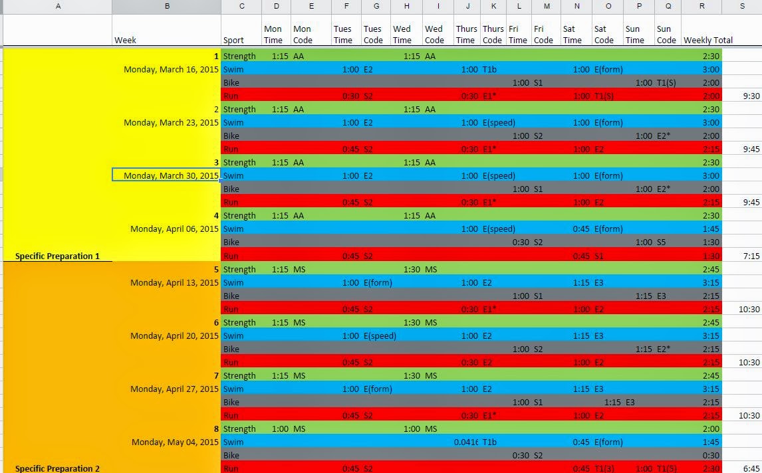Viewport: 762px width, 473px height.
Task: Select the 'Mon Time' header cell
Action: 277,30
